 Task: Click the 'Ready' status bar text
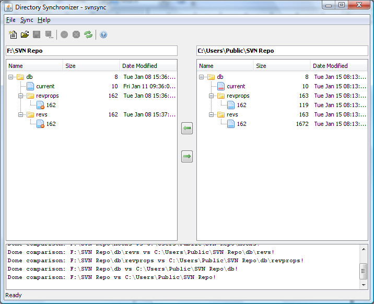point(14,295)
